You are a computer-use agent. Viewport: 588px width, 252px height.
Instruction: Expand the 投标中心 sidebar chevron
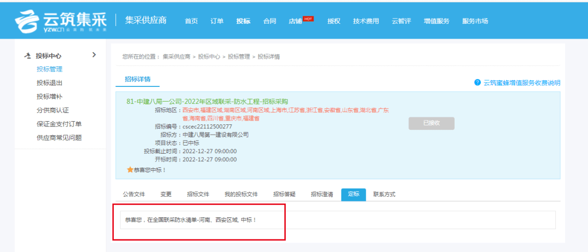tap(94, 55)
